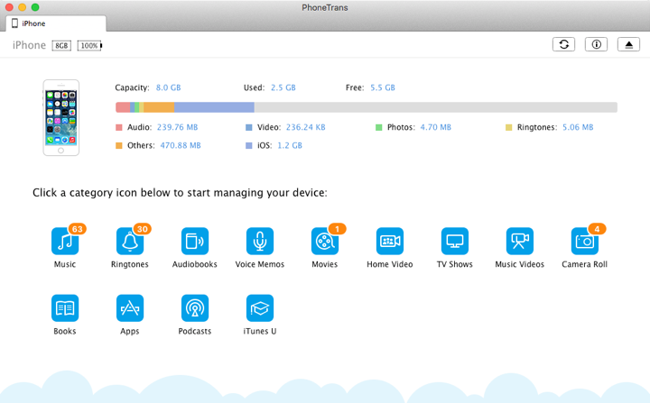Select the Audiobooks icon

195,241
